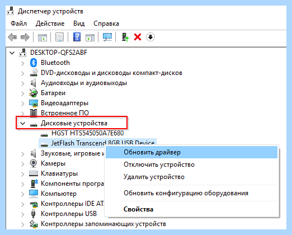Image resolution: width=292 pixels, height=235 pixels.
Task: Click the red X uninstall device icon
Action: pyautogui.click(x=138, y=37)
